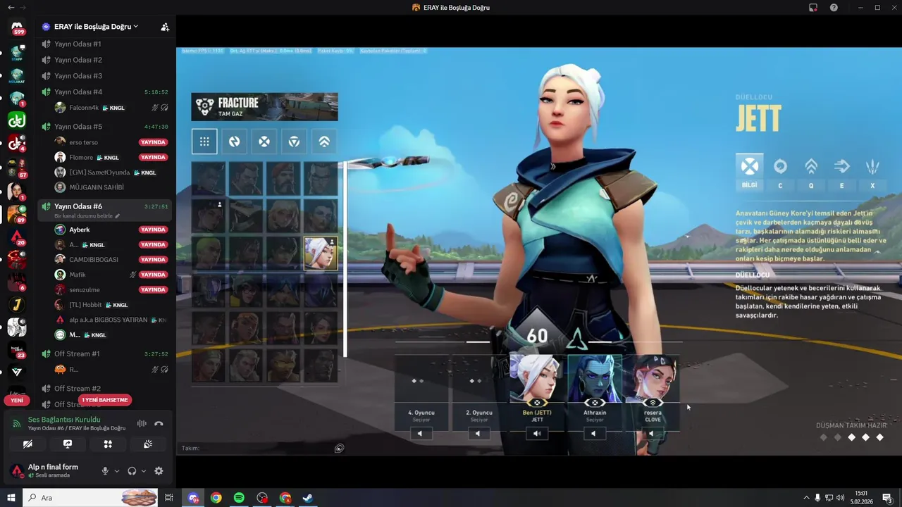
Task: Filter agents by Initiator role icon
Action: pyautogui.click(x=234, y=142)
